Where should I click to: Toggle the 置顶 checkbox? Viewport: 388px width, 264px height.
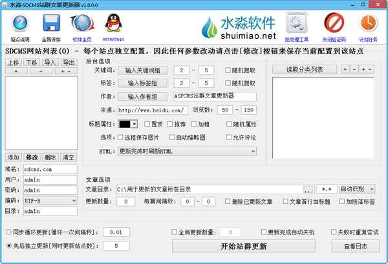tap(147, 124)
